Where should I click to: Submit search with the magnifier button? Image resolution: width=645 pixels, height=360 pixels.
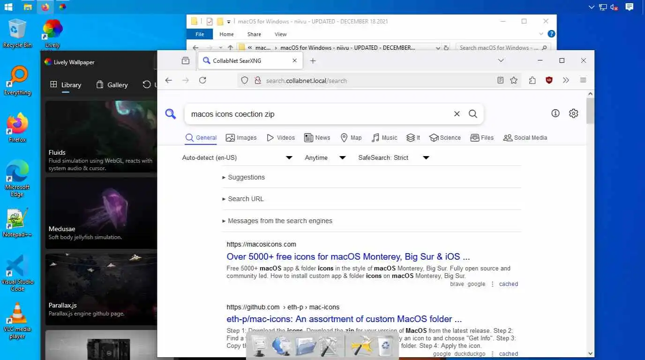pos(473,114)
